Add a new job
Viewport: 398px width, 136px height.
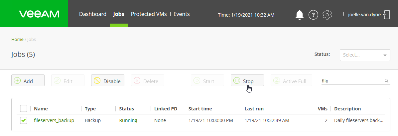tap(28, 81)
